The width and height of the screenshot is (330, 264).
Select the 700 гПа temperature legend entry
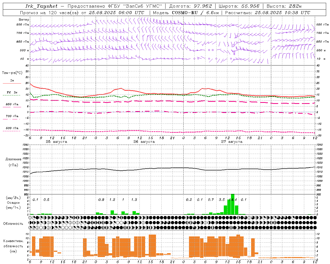(x=12, y=116)
